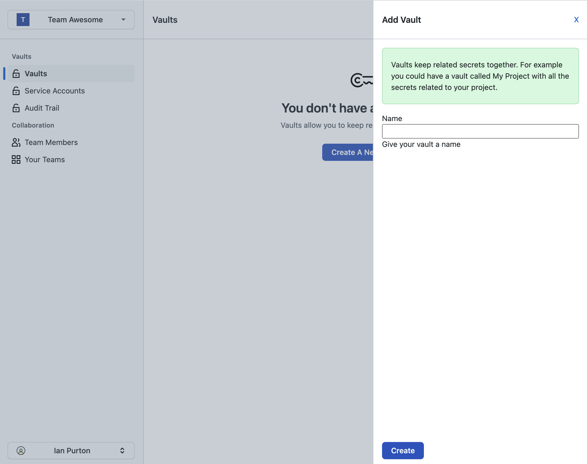Click the user avatar icon beside Ian Purton
Viewport: 587px width, 464px height.
coord(21,451)
